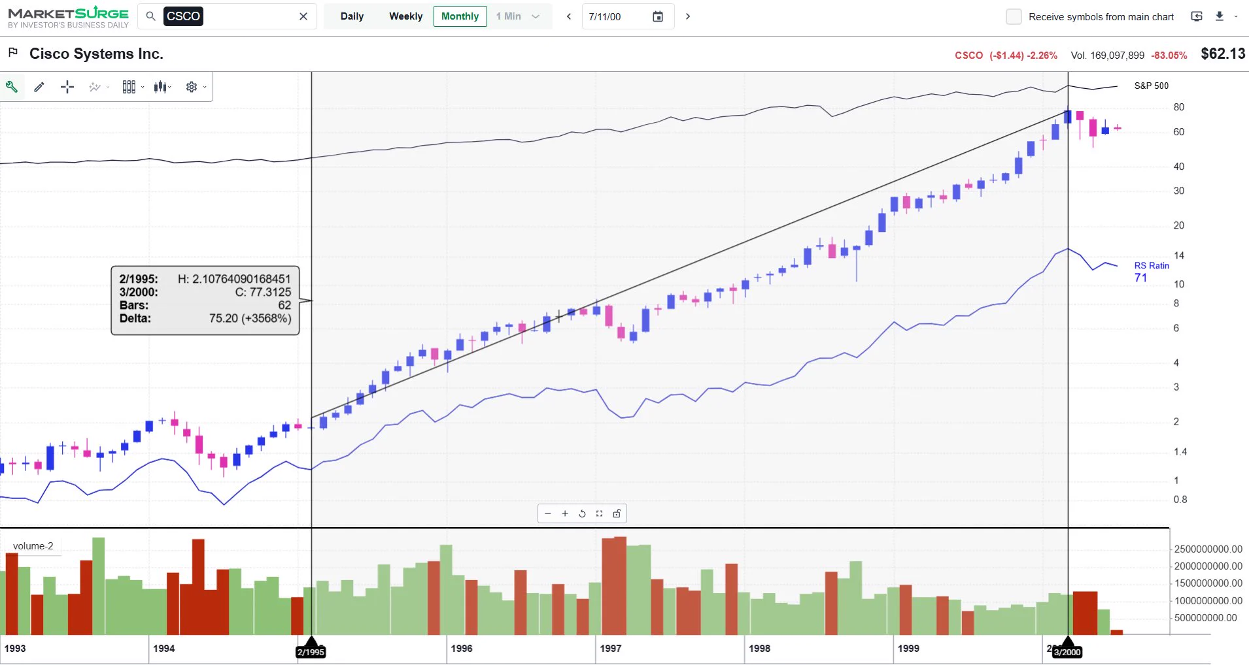This screenshot has width=1249, height=665.
Task: Click the chart settings gear icon
Action: [192, 87]
